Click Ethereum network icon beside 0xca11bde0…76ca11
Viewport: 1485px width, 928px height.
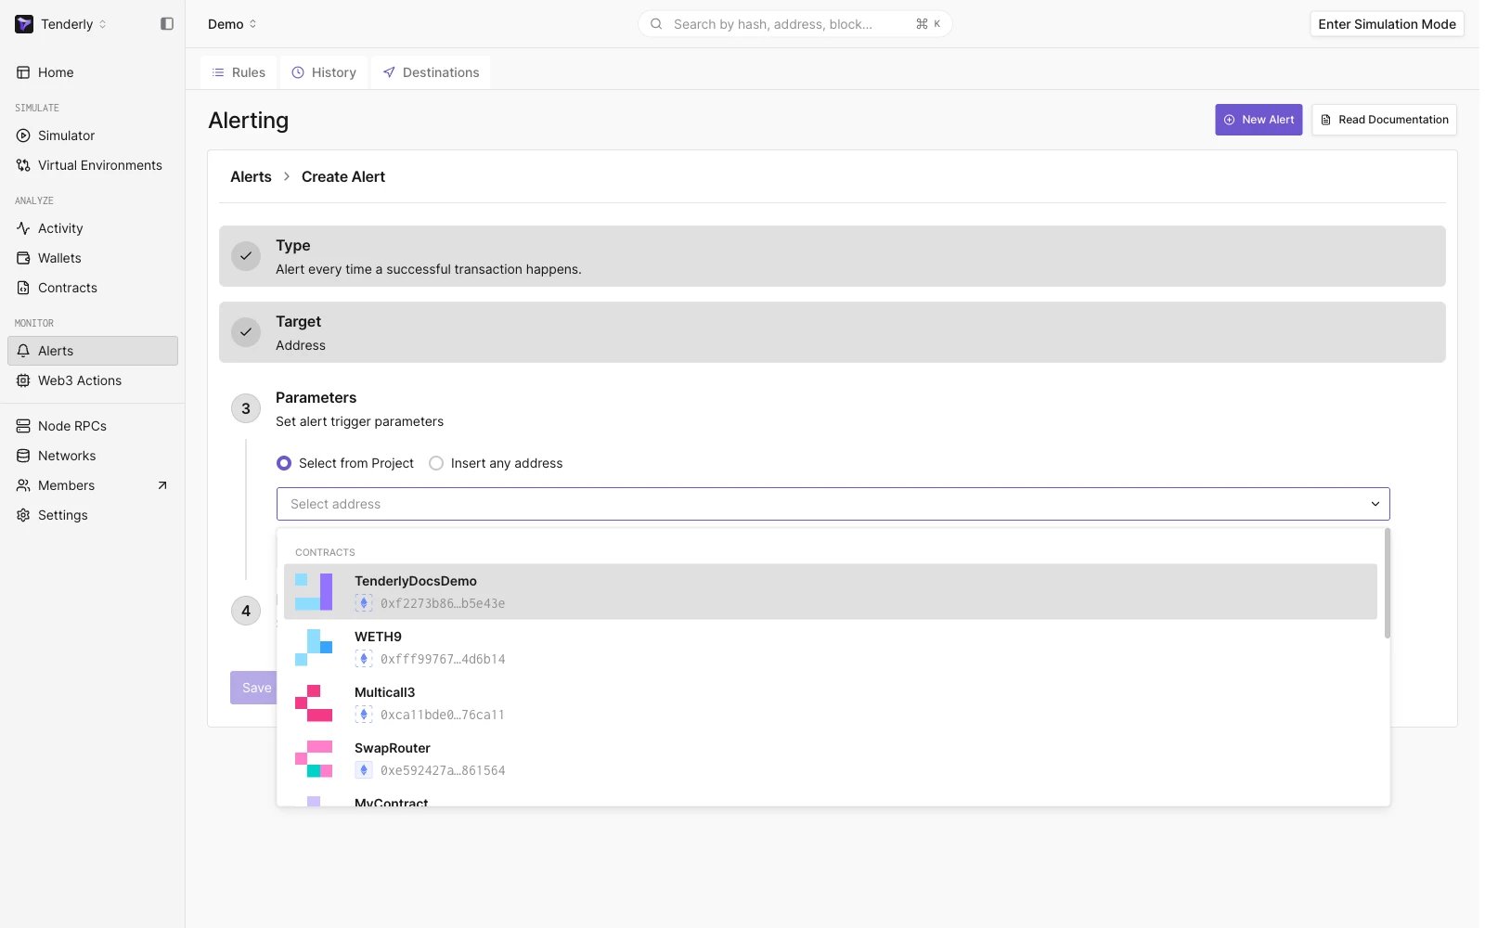pyautogui.click(x=364, y=715)
